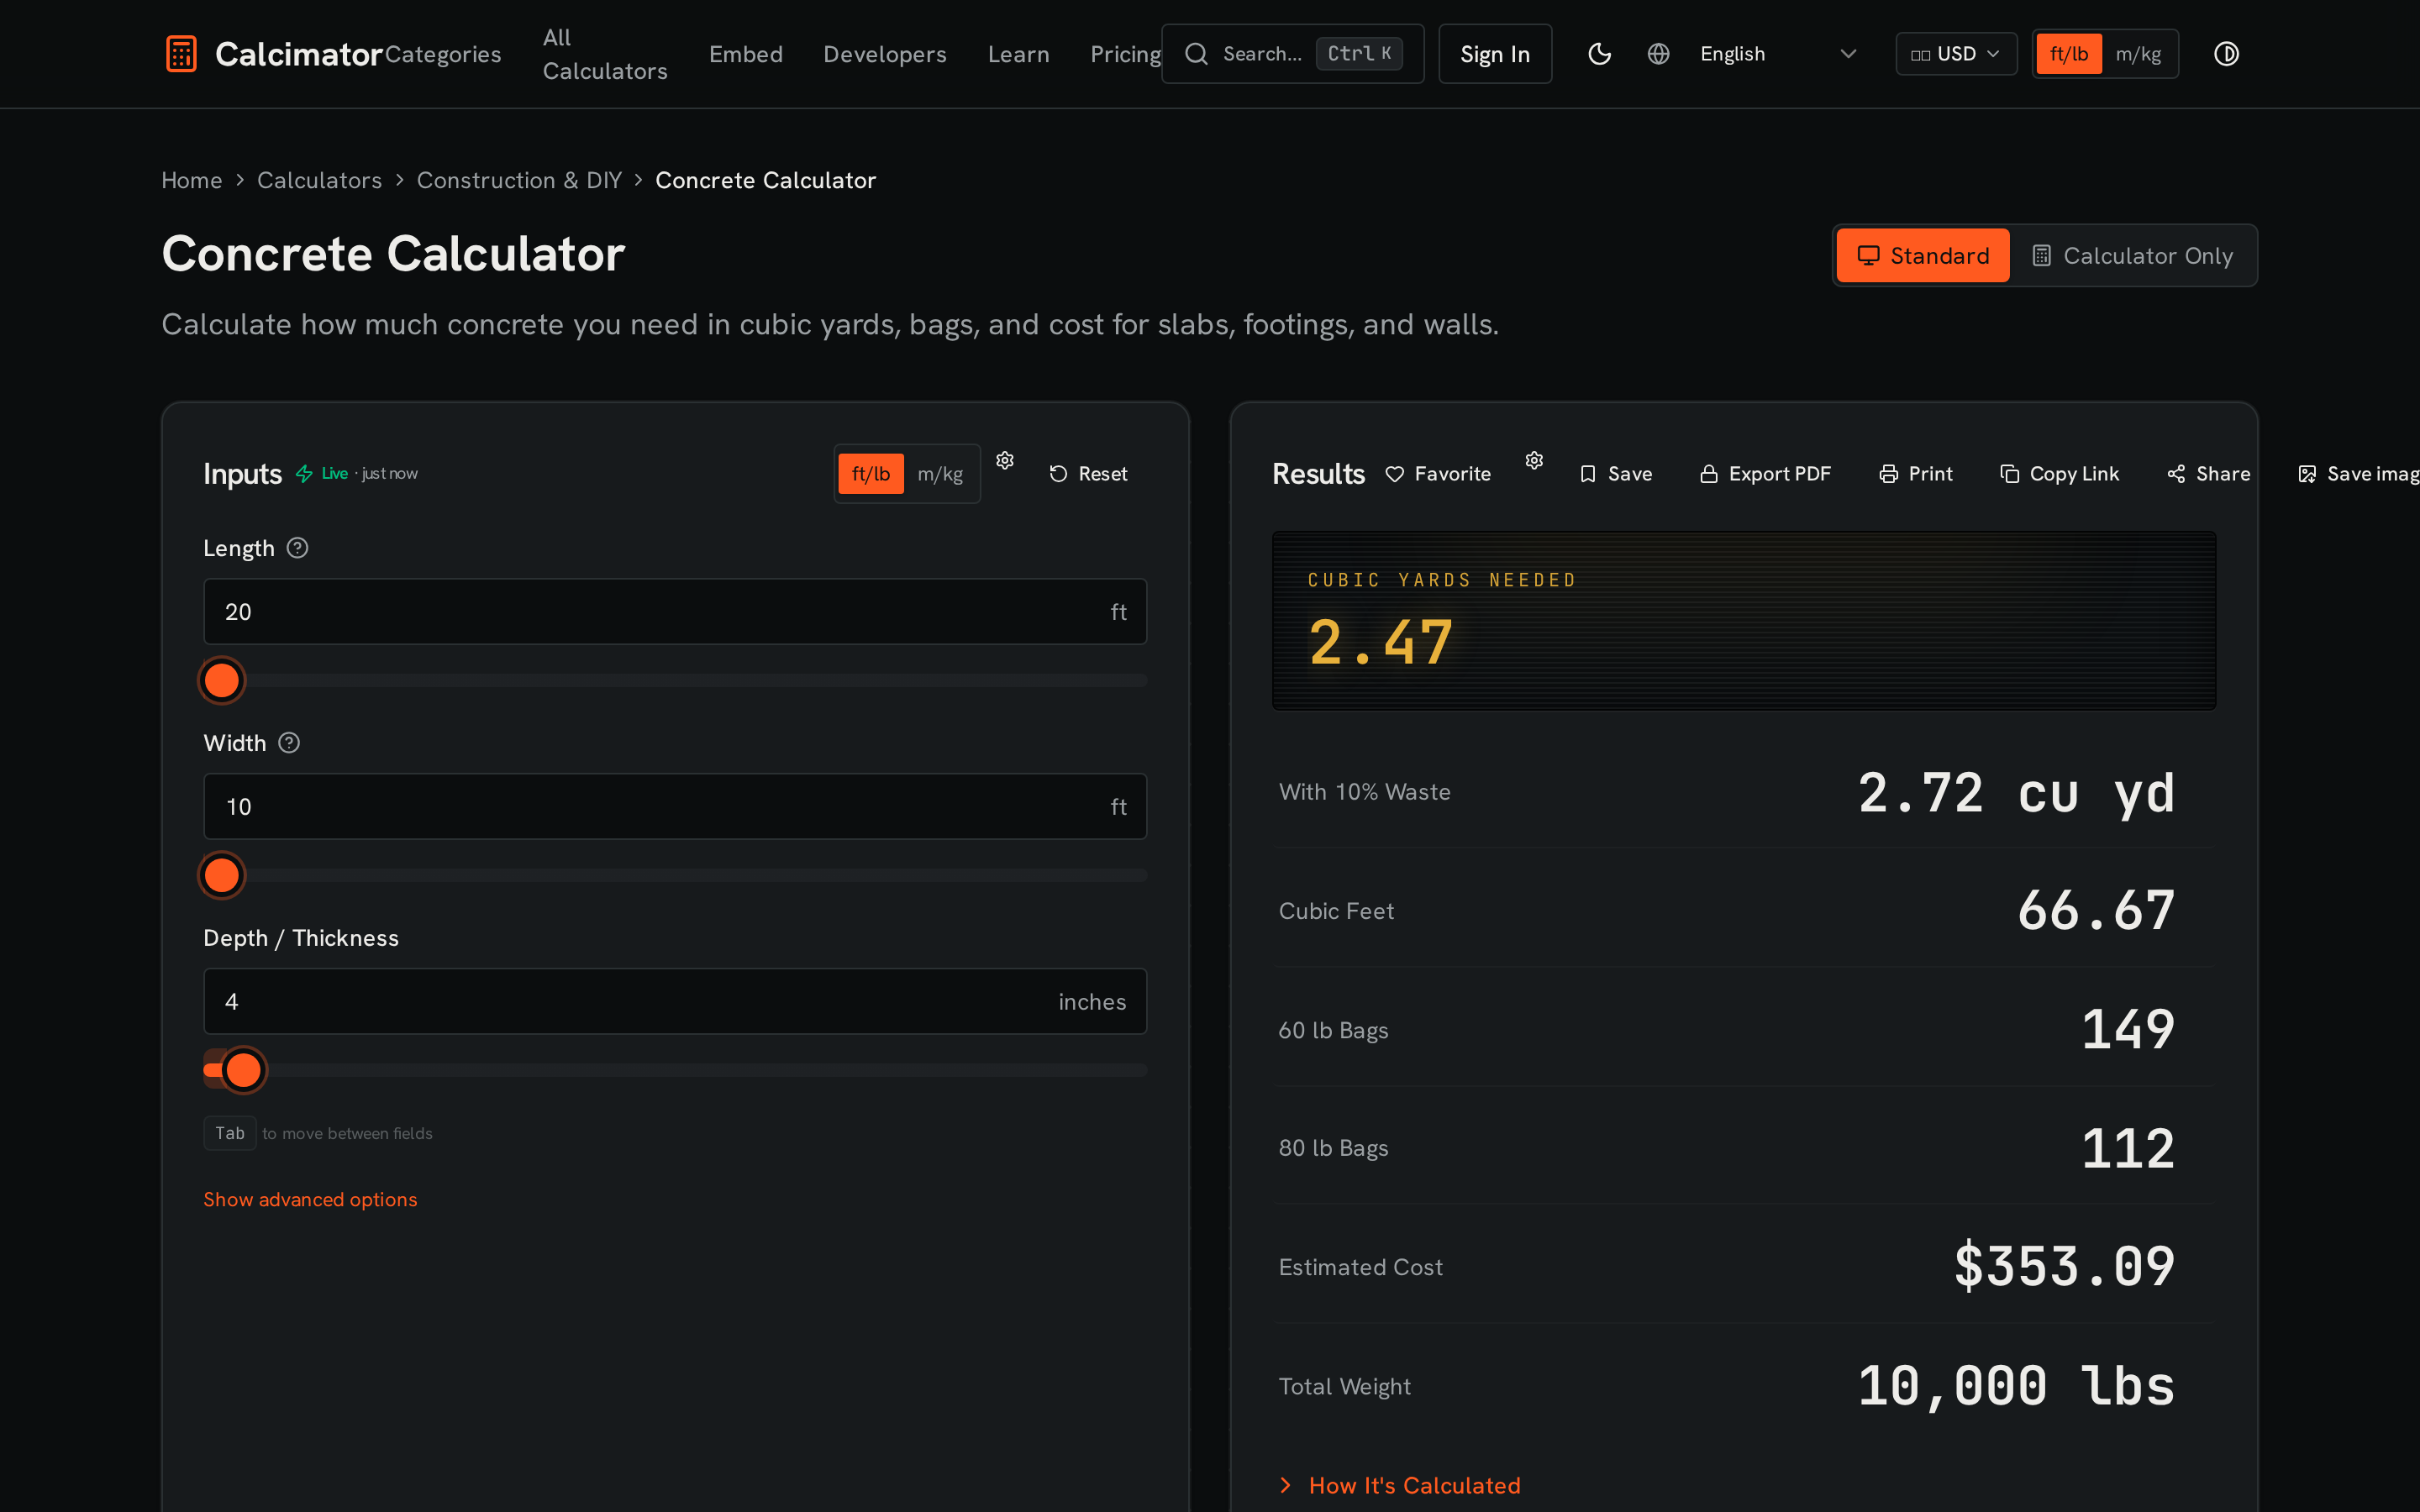The image size is (2420, 1512).
Task: Switch to Calculator Only view
Action: click(2132, 256)
